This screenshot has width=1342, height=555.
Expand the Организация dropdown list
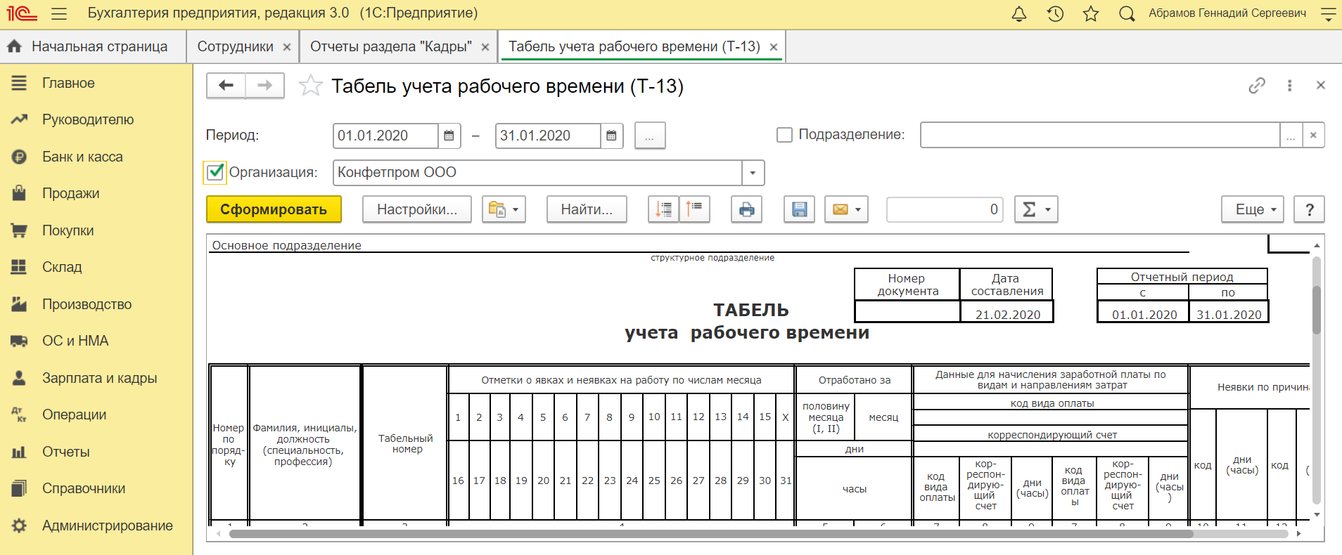pyautogui.click(x=753, y=173)
